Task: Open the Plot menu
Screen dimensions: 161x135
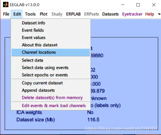Action: click(x=43, y=14)
